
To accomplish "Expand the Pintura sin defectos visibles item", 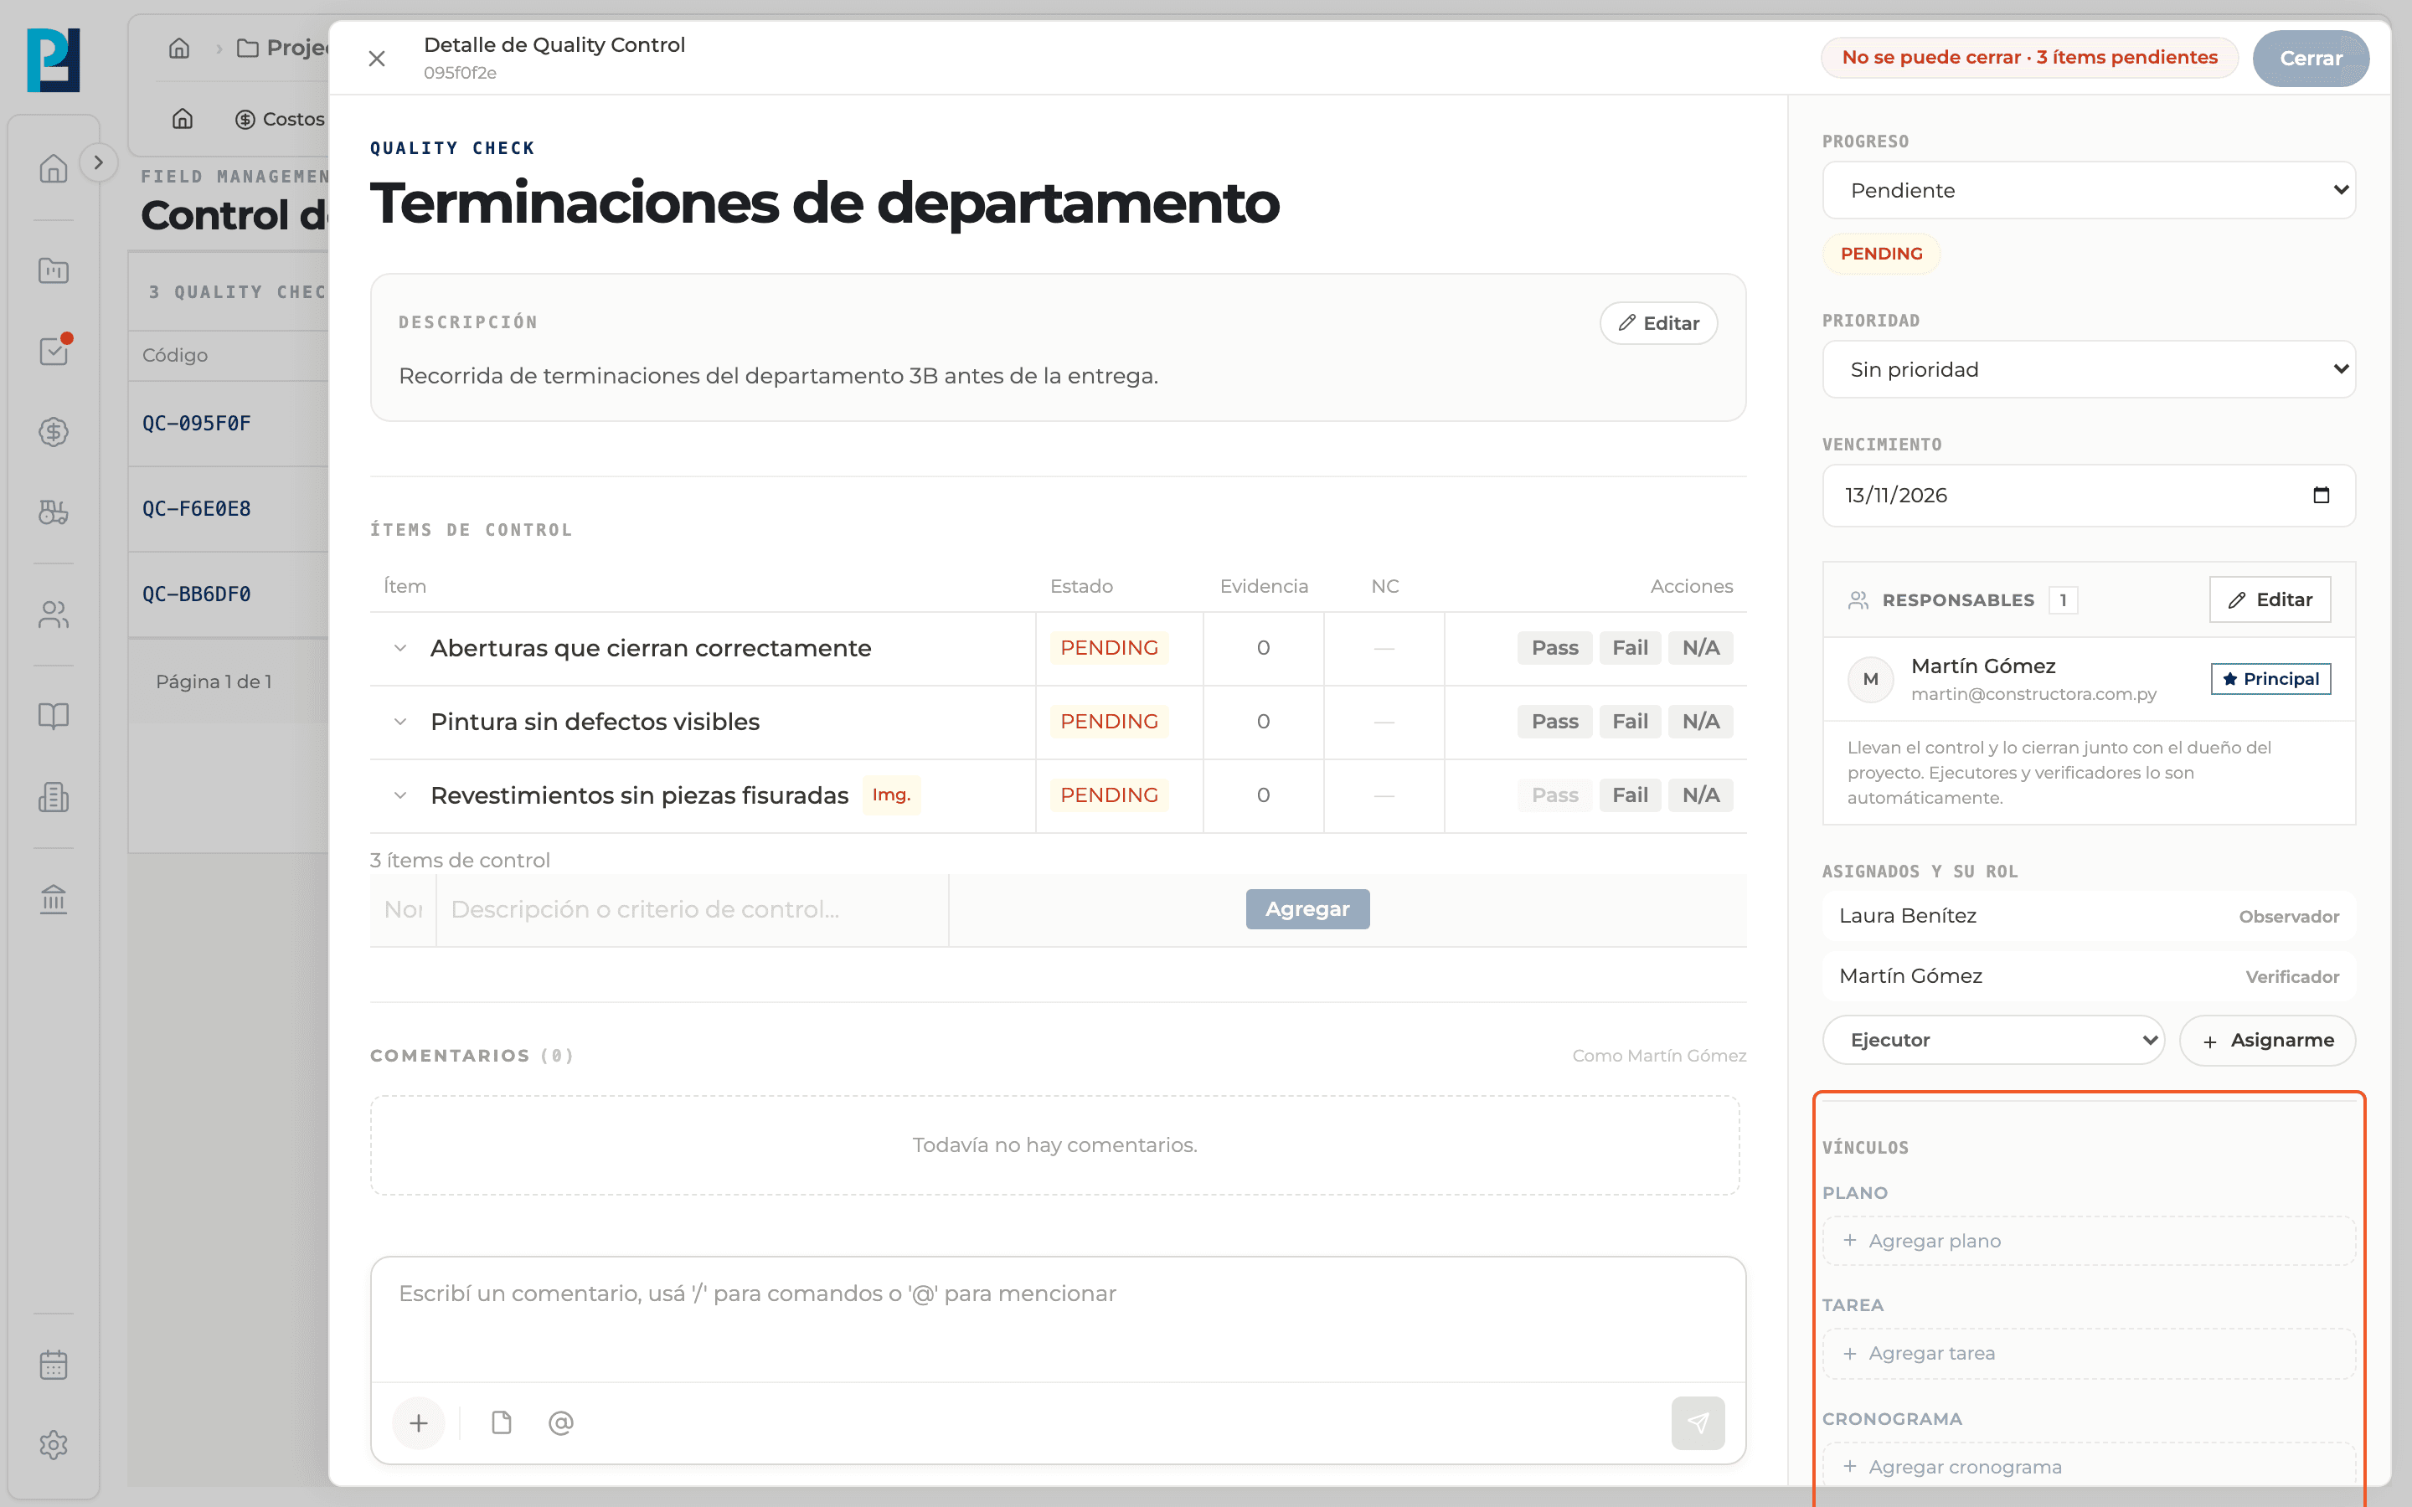I will click(399, 722).
